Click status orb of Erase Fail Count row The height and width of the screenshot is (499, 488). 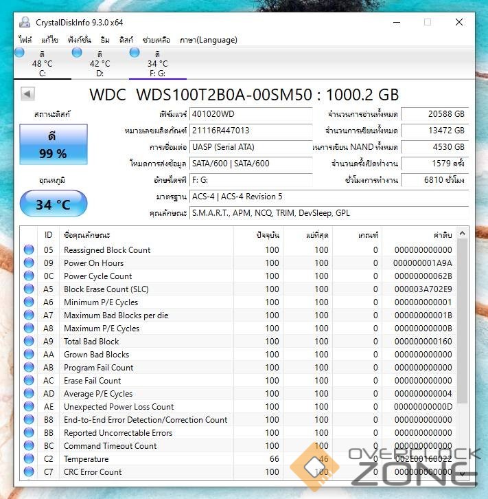(29, 380)
